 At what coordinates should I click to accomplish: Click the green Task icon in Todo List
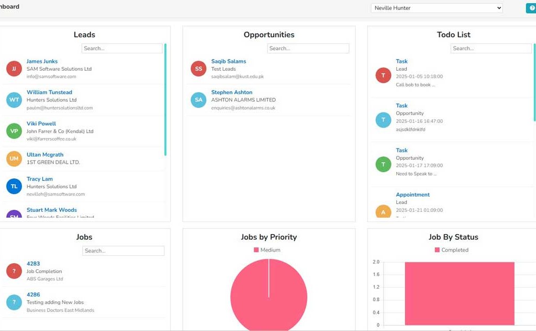(x=383, y=164)
